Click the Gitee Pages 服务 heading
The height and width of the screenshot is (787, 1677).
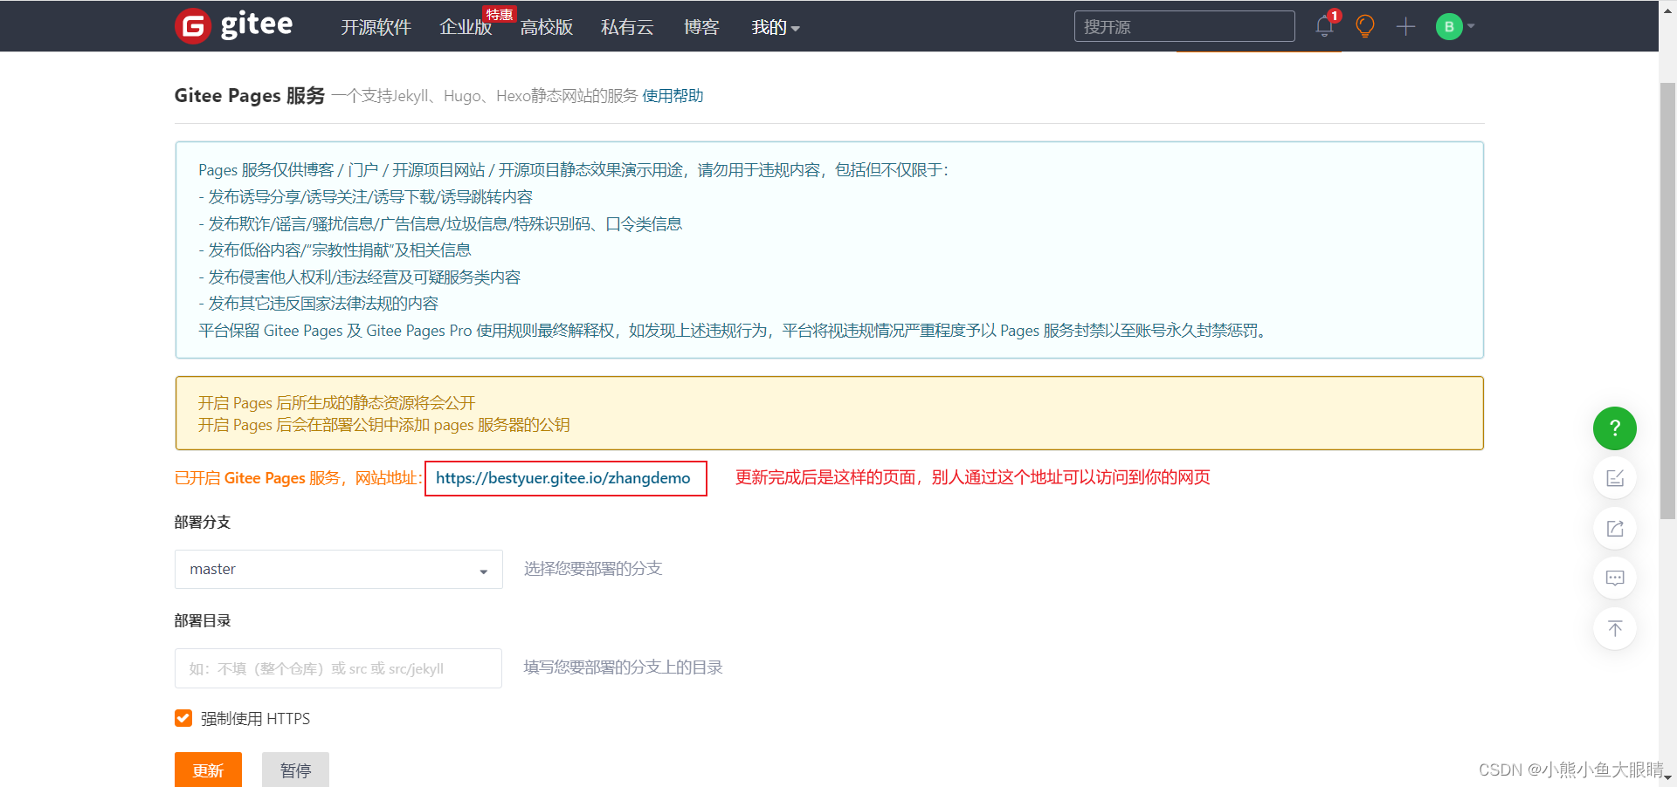[x=250, y=95]
